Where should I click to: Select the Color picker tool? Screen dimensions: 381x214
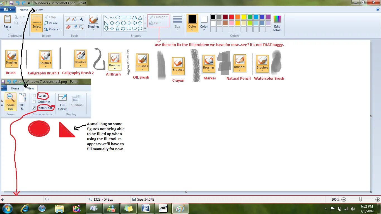(x=74, y=26)
